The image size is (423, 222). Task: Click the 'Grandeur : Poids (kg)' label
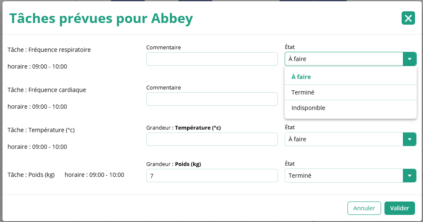point(174,164)
